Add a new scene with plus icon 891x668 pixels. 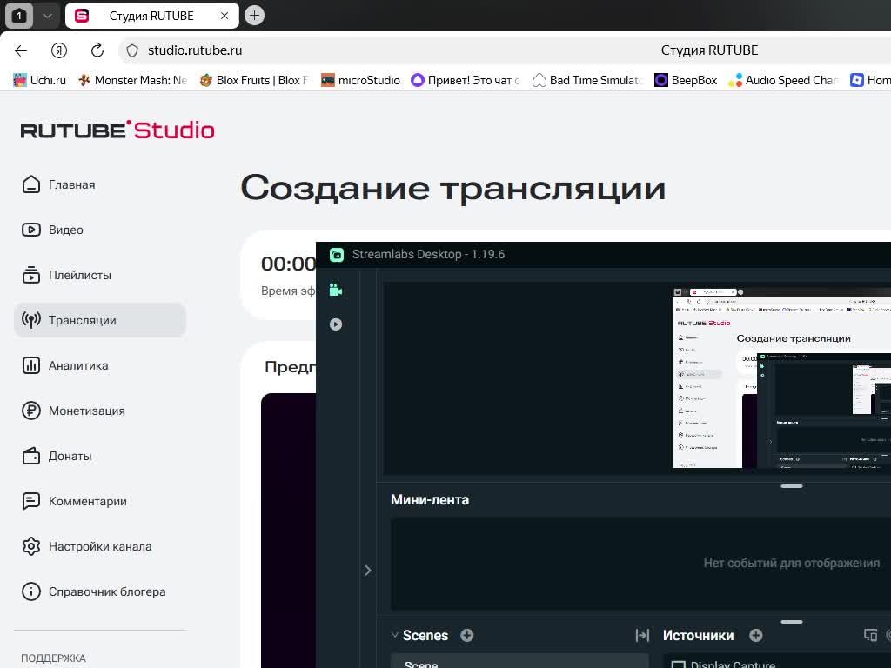click(467, 636)
